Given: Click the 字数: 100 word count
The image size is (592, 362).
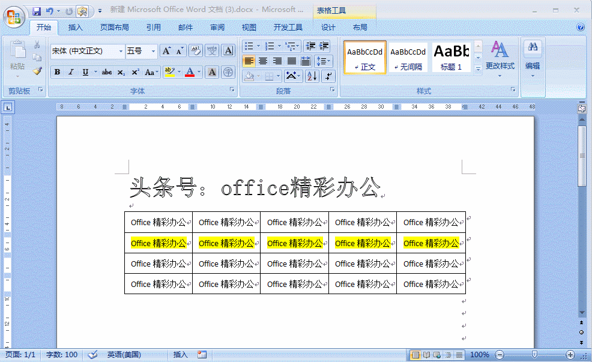Looking at the screenshot, I should [x=62, y=354].
